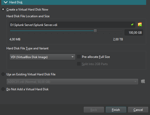Open the ADDC01.vdi existing disk dropdown
The height and width of the screenshot is (115, 150).
pos(72,82)
